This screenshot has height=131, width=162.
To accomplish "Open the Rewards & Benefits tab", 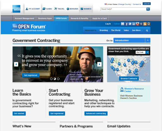I will point(79,18).
